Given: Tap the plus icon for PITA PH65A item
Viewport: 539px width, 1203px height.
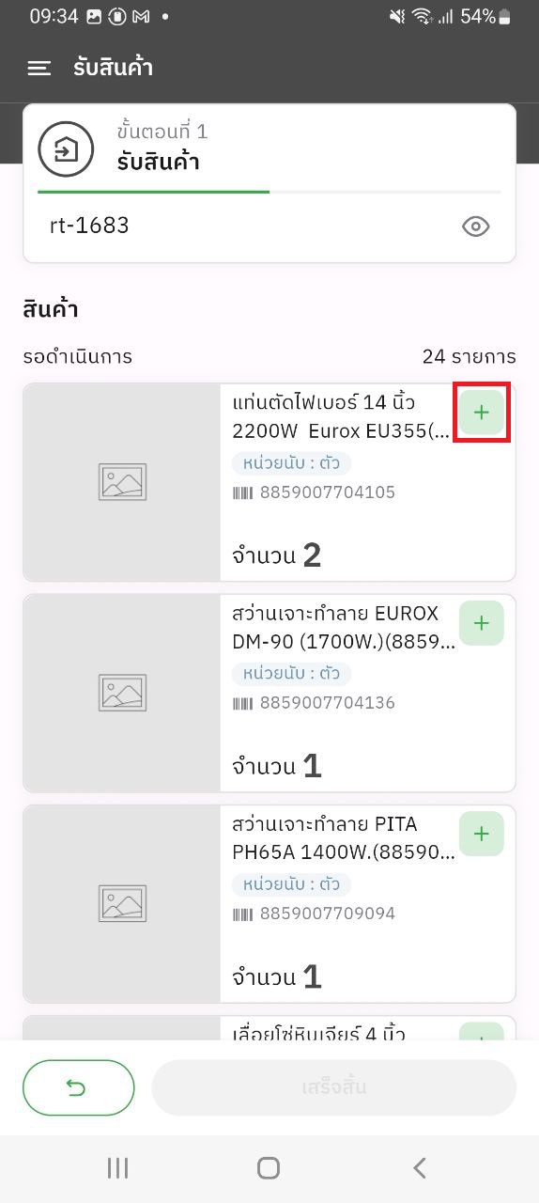Looking at the screenshot, I should (x=482, y=833).
